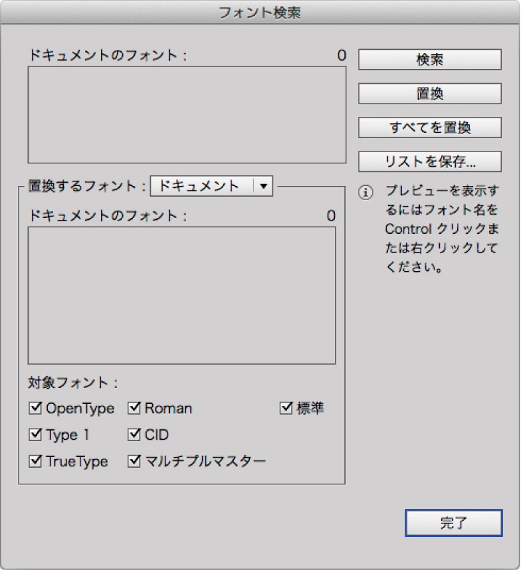Image resolution: width=521 pixels, height=570 pixels.
Task: Click 完了 to close the dialog
Action: coord(453,523)
